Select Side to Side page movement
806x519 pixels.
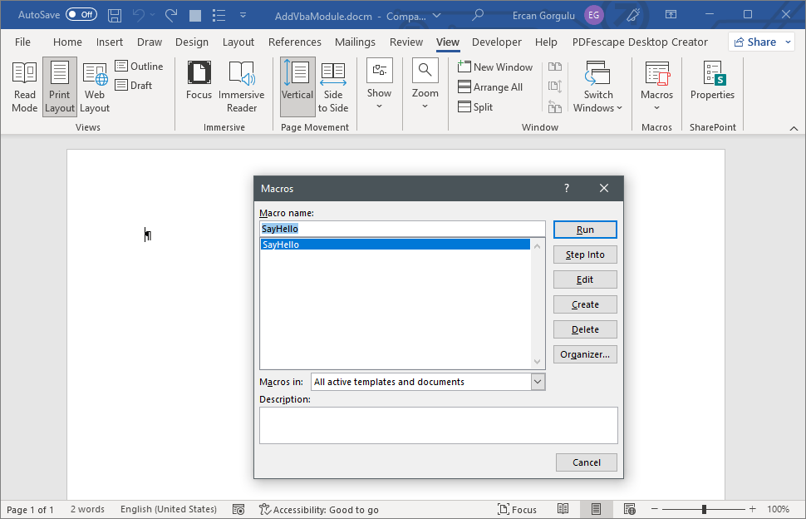[x=333, y=86]
